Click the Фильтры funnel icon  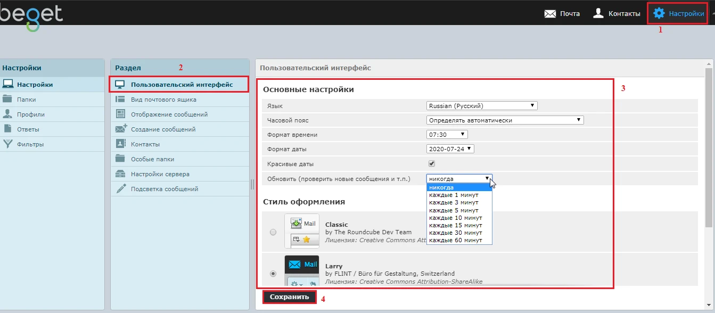tap(7, 144)
